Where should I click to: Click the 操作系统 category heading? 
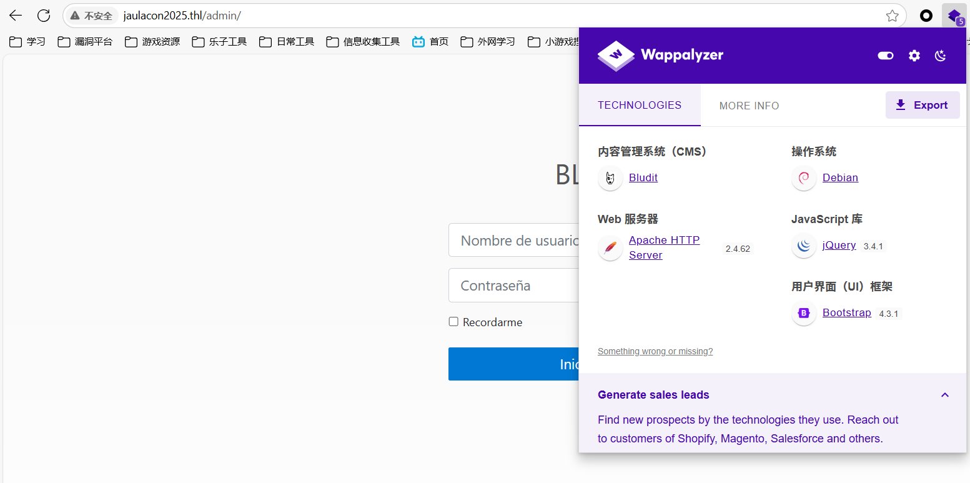click(x=814, y=152)
